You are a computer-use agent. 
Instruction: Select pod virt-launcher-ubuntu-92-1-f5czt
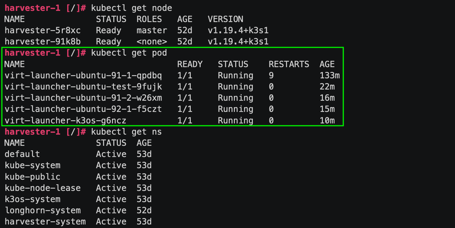coord(83,109)
